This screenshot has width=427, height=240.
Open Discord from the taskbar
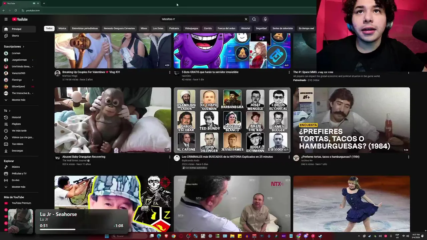(x=306, y=236)
